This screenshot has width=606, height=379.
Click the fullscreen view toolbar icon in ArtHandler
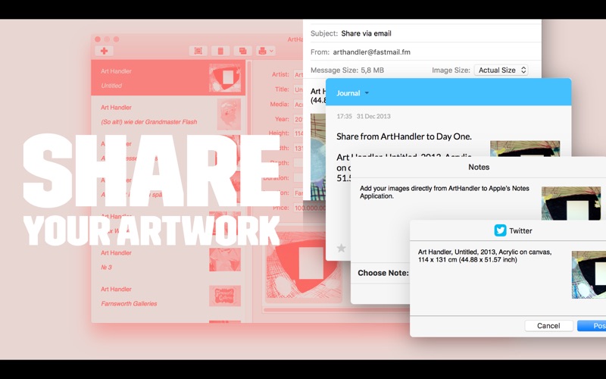[198, 51]
